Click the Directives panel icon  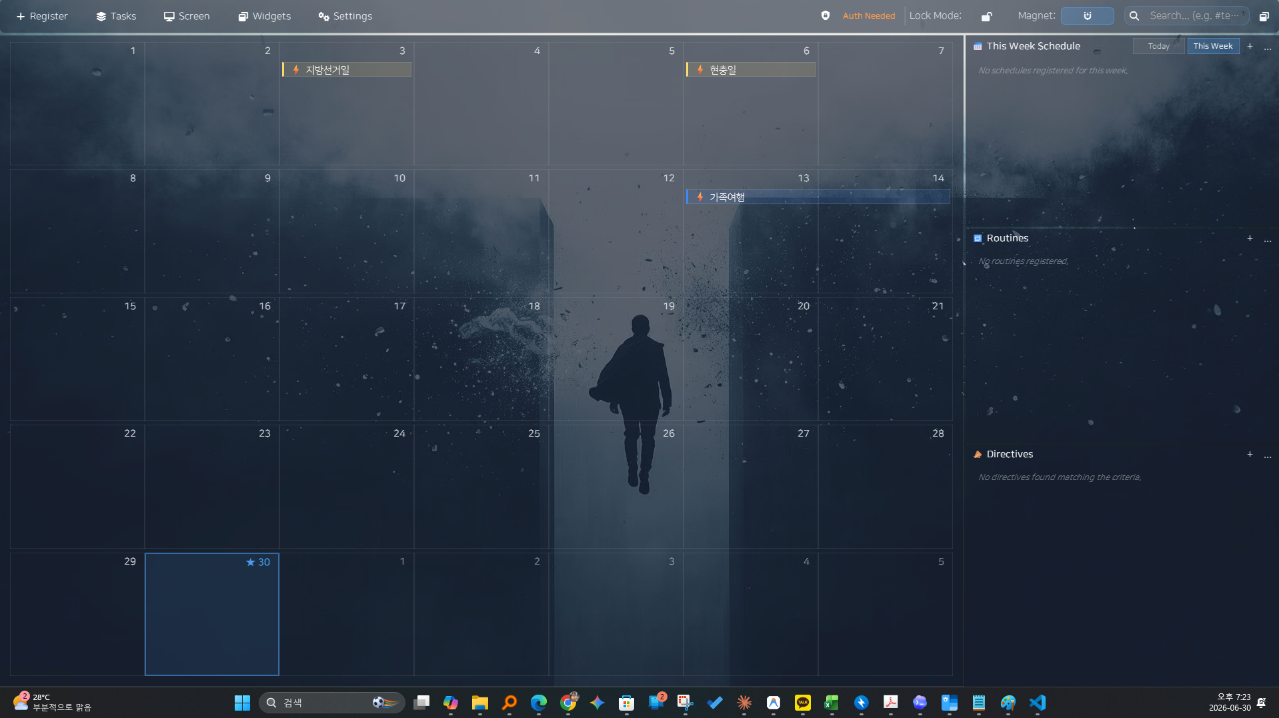(978, 454)
